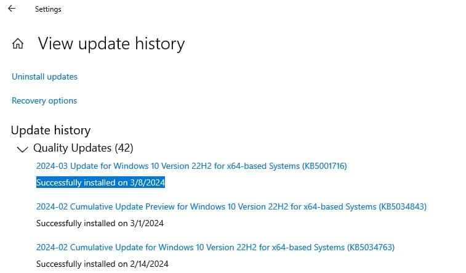Click the 3/8/2024 date in the highlighted status
The height and width of the screenshot is (273, 466).
click(147, 182)
